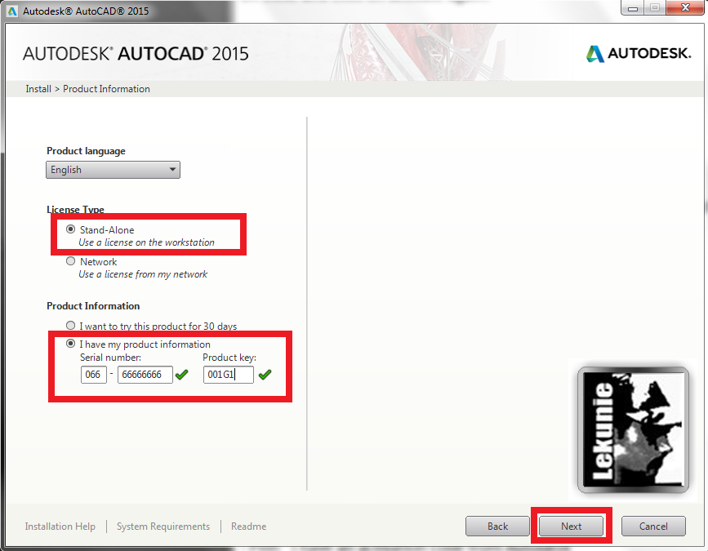Cancel the AutoCAD installation

pos(652,527)
